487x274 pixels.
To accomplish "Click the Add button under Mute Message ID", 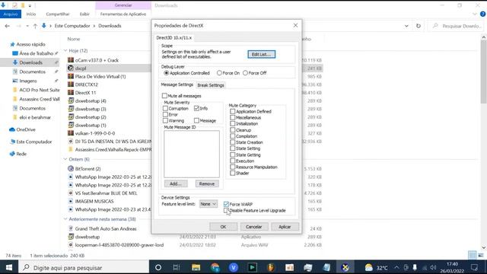I will 176,183.
